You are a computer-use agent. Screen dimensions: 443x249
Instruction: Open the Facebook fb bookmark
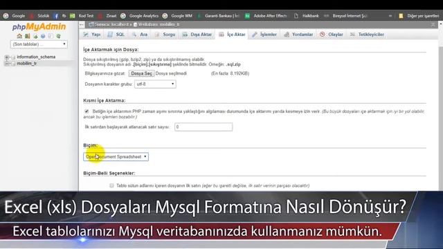60,16
